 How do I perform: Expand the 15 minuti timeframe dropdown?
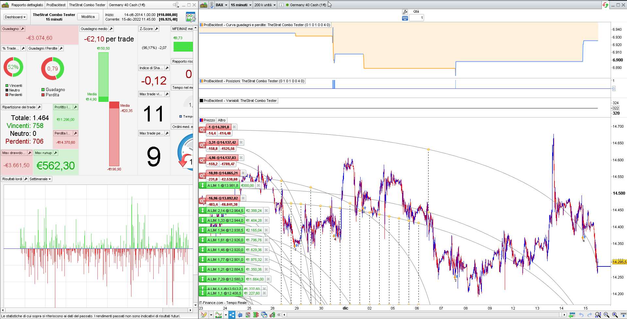(x=241, y=5)
